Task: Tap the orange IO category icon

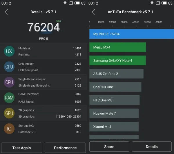Action: click(9, 129)
